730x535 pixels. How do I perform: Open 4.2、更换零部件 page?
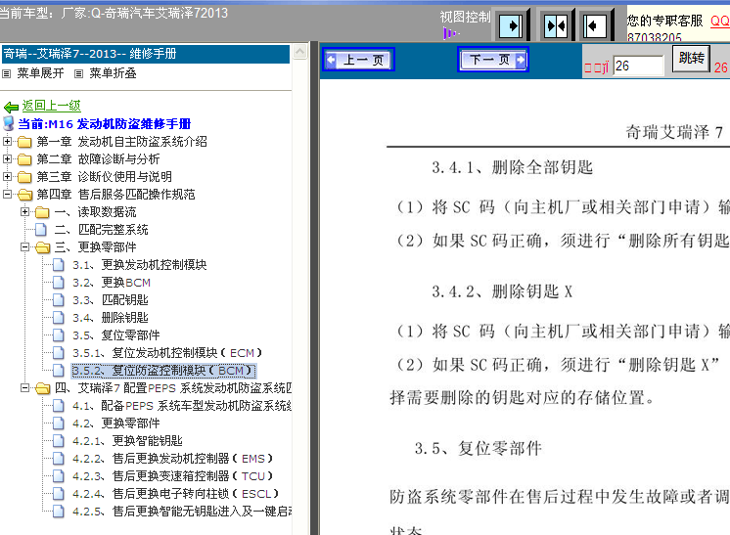[x=115, y=424]
